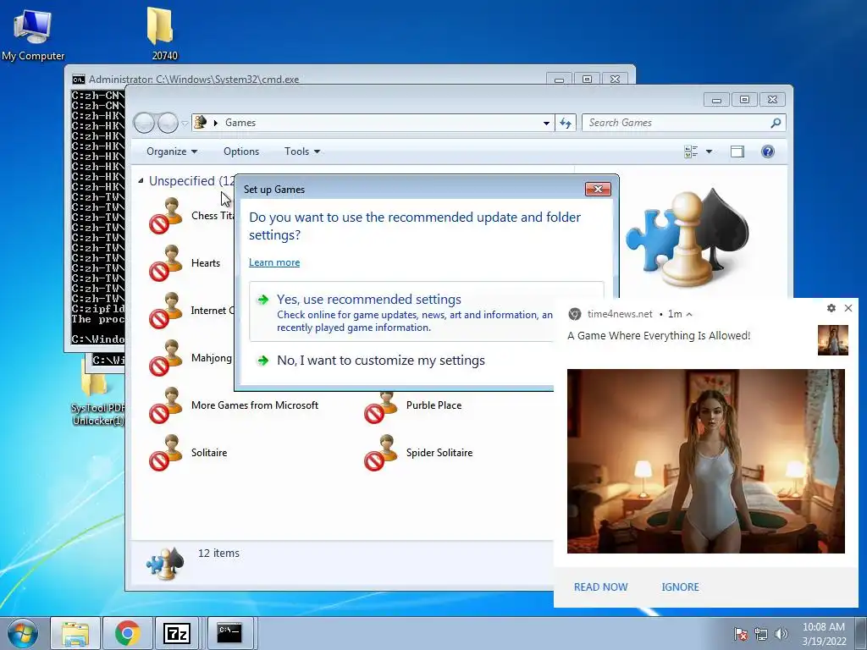Viewport: 867px width, 650px height.
Task: Click the Learn more link
Action: tap(274, 262)
